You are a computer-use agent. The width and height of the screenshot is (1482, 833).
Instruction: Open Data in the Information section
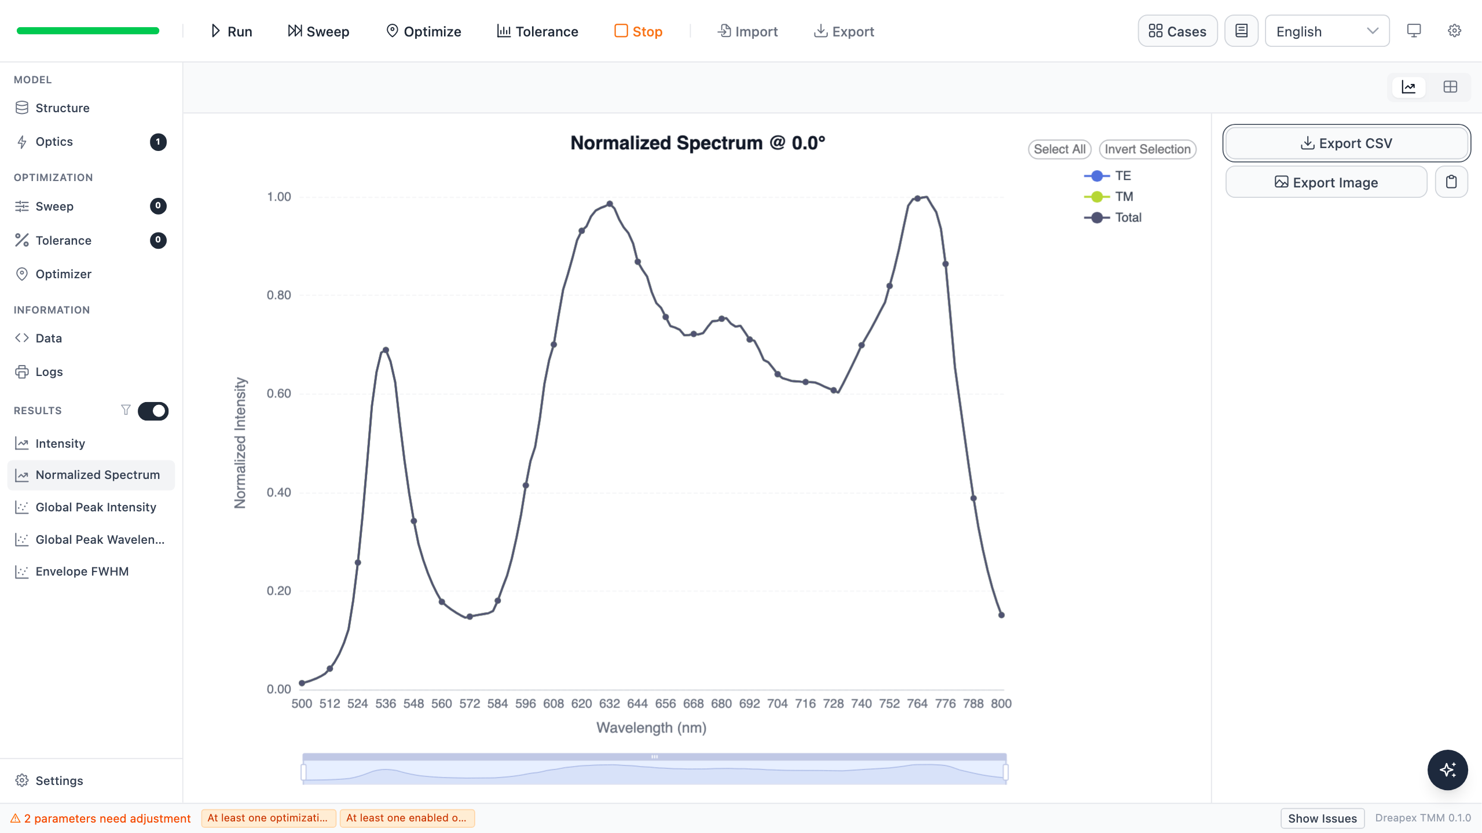pos(91,338)
